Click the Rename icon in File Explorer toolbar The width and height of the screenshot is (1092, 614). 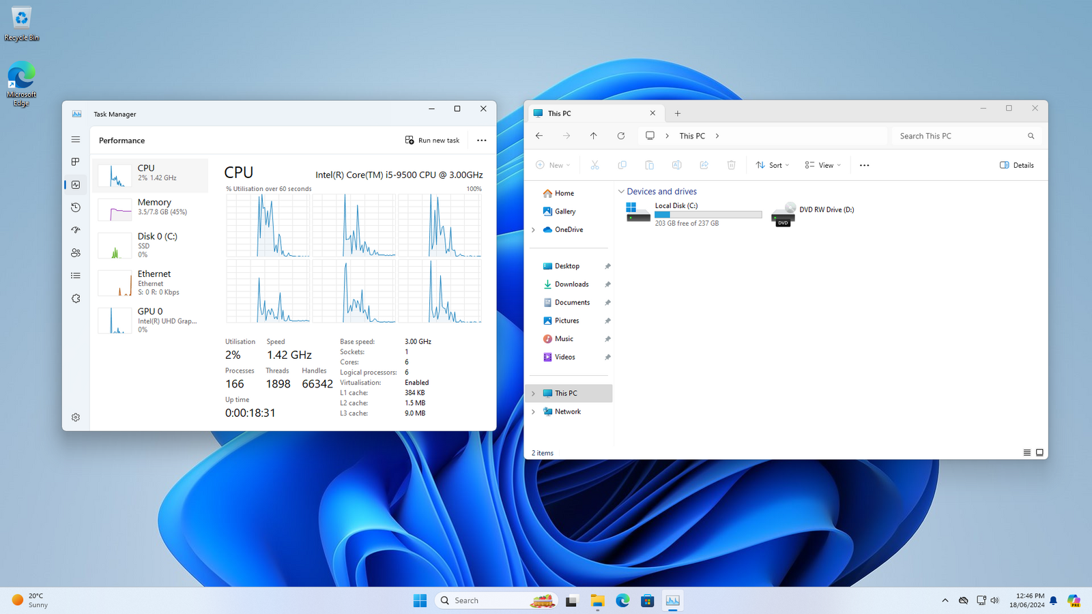(677, 165)
